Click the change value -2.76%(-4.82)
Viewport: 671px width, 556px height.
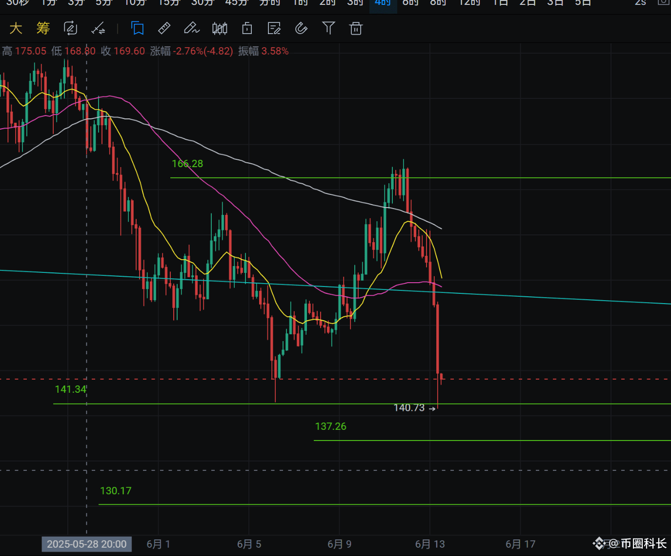pos(203,51)
